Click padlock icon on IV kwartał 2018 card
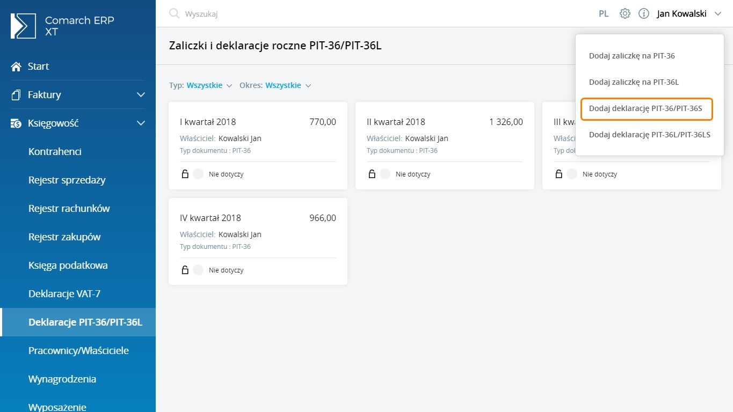The height and width of the screenshot is (412, 733). (x=185, y=270)
